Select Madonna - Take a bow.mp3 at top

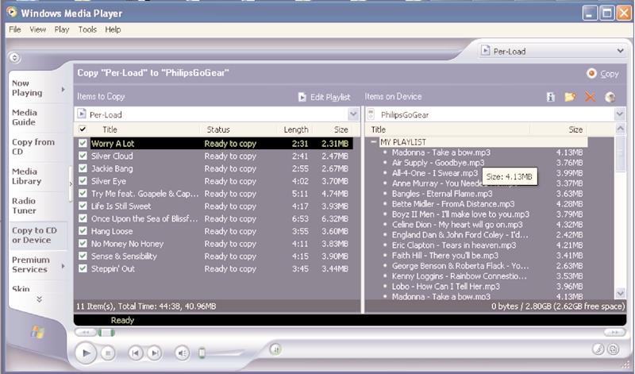441,152
